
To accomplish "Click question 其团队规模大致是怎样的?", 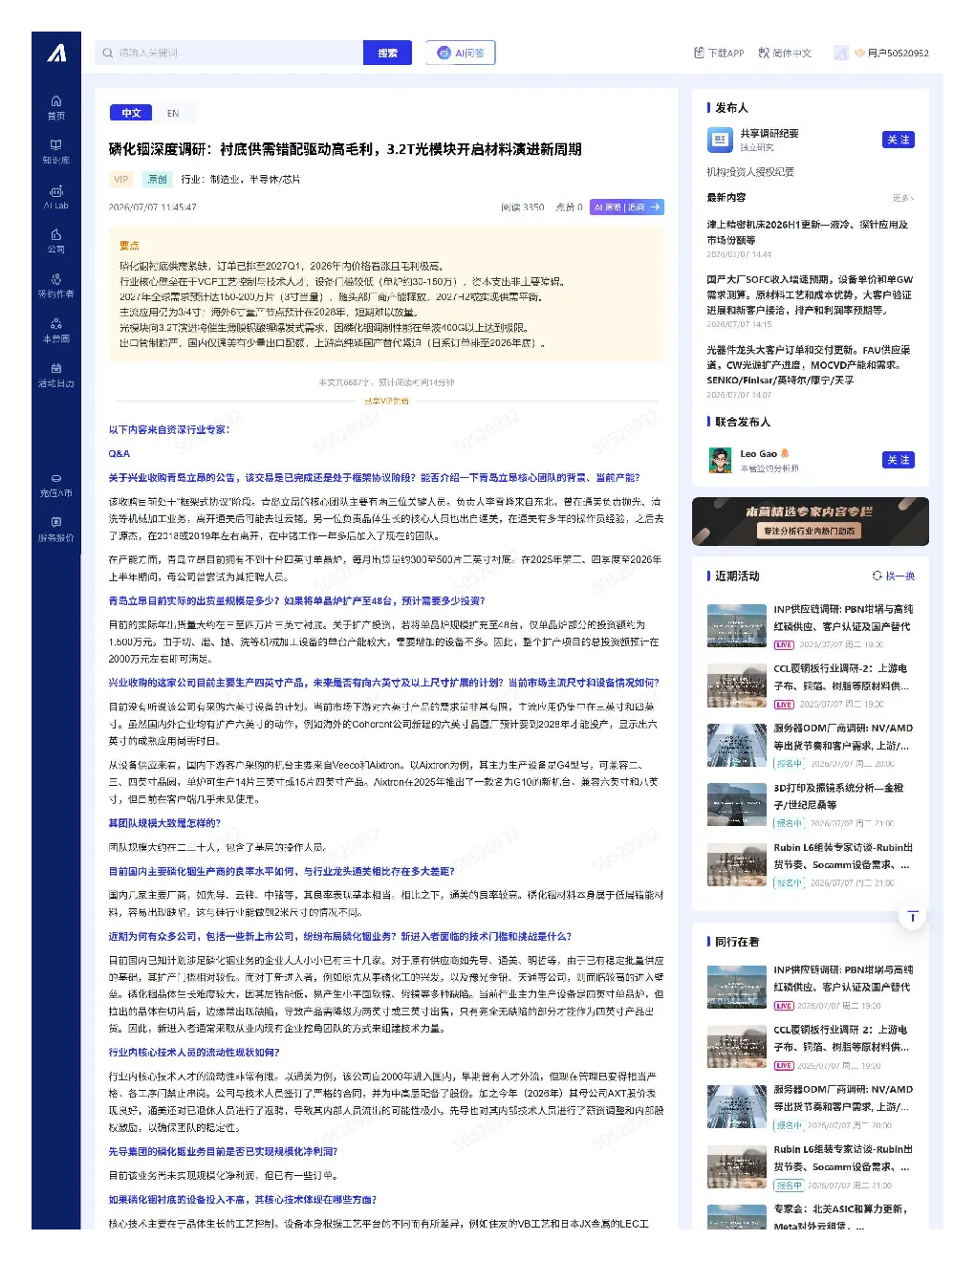I will click(164, 822).
